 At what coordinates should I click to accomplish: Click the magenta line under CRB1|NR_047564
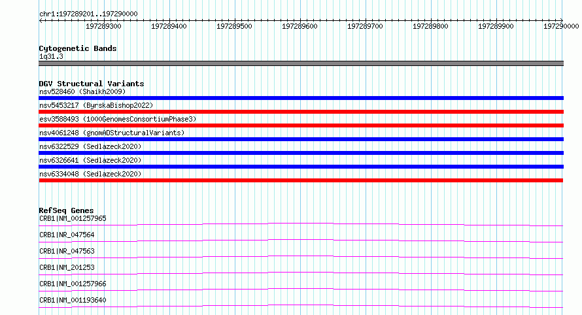(301, 240)
